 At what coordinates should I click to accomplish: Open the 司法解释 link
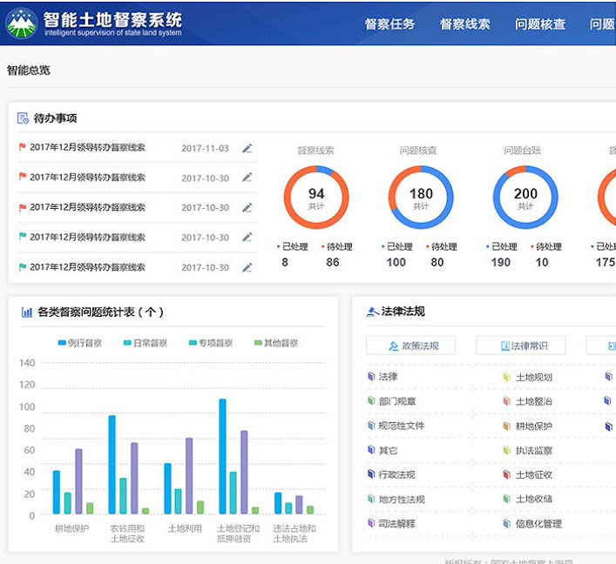396,523
